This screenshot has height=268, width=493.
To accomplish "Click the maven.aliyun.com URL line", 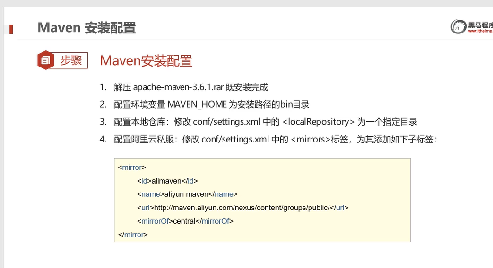I will [x=243, y=208].
